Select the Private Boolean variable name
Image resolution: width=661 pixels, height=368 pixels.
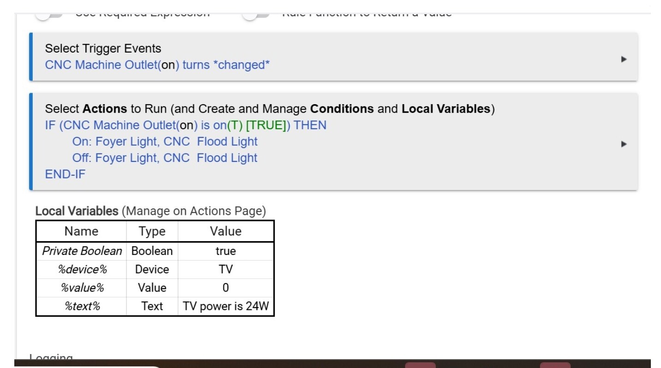(x=82, y=251)
